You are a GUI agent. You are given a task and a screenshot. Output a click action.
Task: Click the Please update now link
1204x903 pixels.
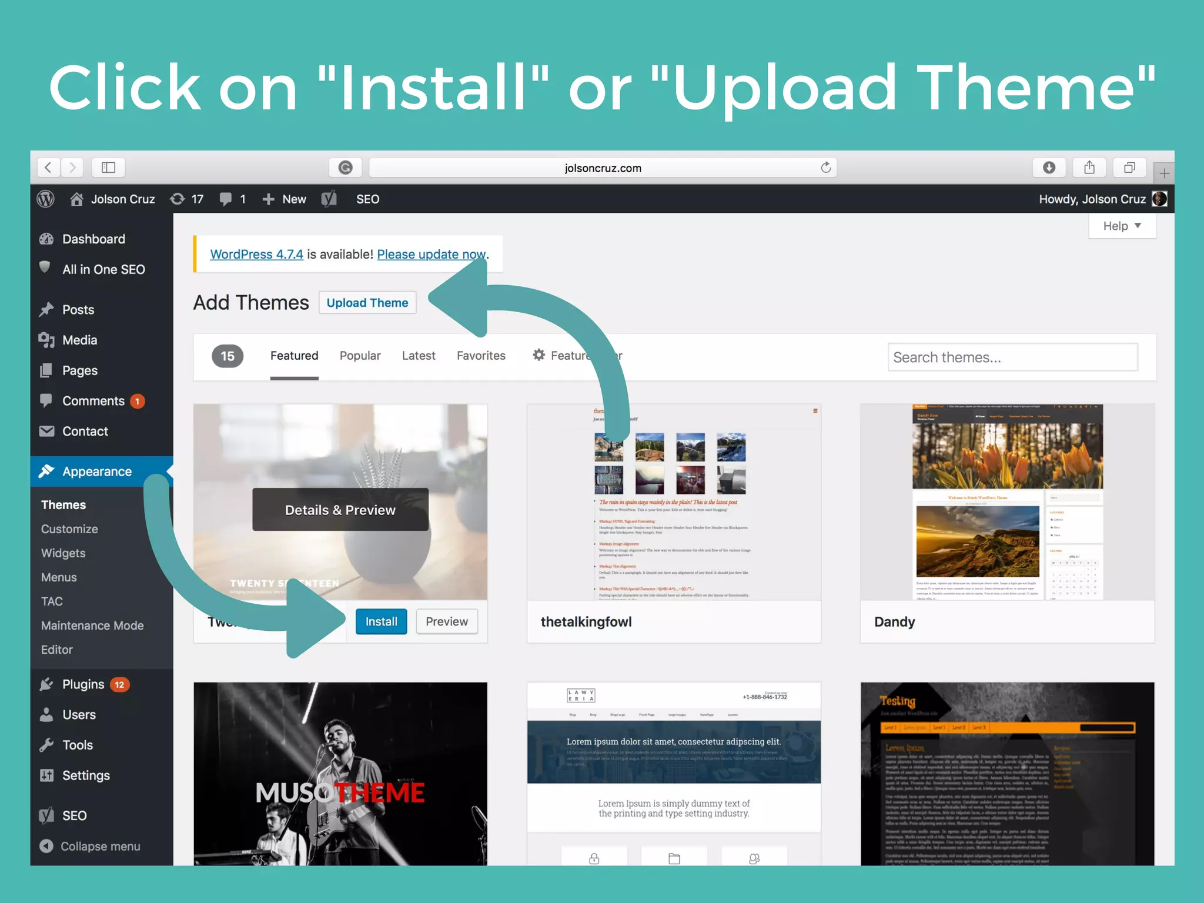tap(432, 254)
